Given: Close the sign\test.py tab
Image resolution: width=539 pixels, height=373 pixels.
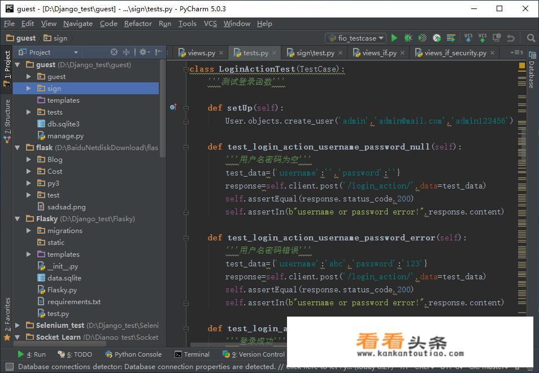Looking at the screenshot, I should 340,53.
